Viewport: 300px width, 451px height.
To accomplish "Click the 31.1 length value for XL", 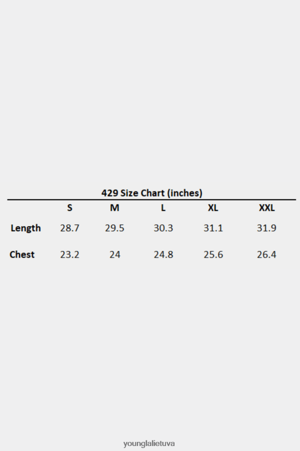I will tap(213, 228).
